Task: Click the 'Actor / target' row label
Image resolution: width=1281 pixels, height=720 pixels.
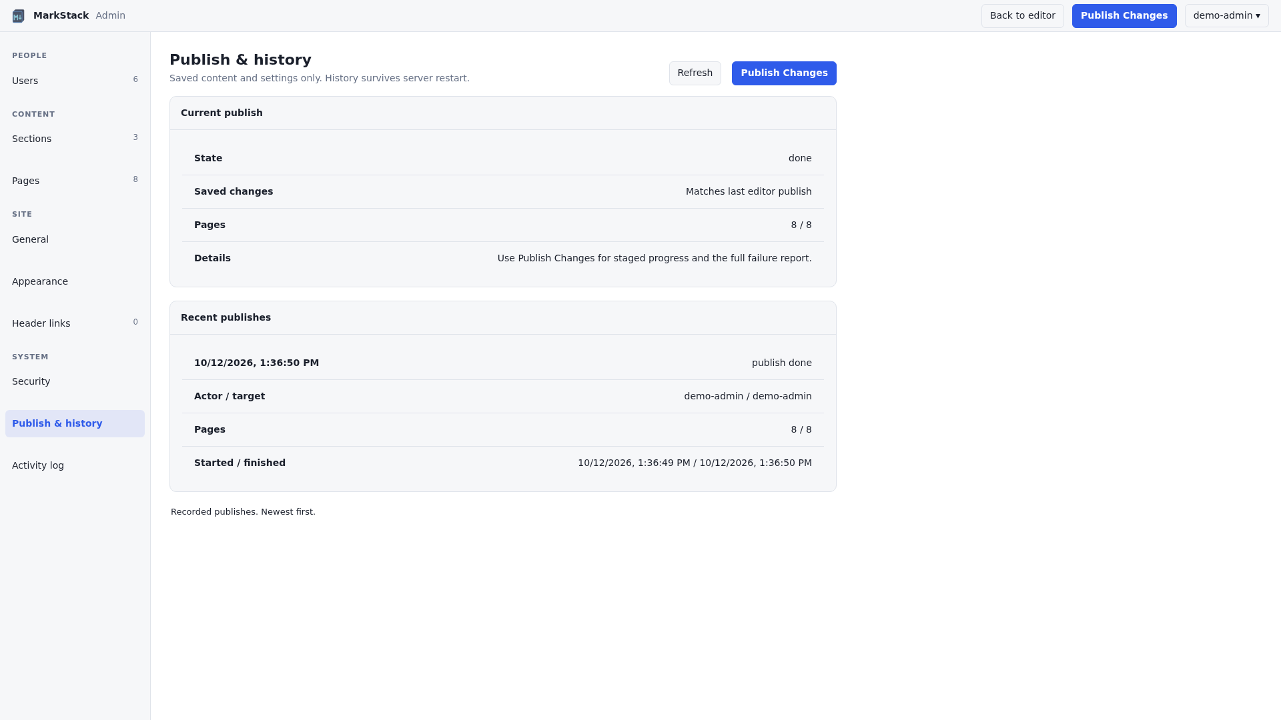Action: coord(230,396)
